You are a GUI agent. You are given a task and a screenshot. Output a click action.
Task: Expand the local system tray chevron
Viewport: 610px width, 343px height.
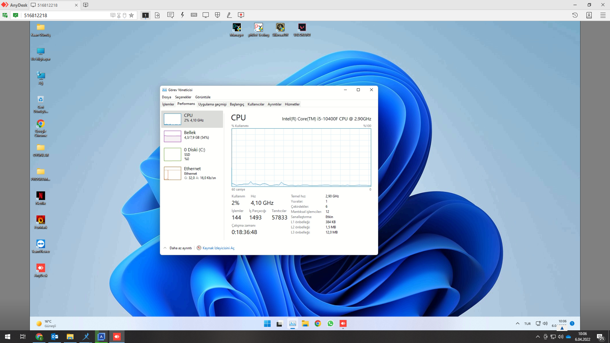click(538, 337)
